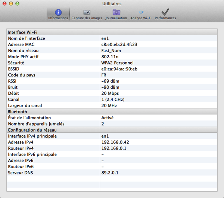Open the Capture des images tool
Image resolution: width=224 pixels, height=198 pixels.
click(87, 14)
